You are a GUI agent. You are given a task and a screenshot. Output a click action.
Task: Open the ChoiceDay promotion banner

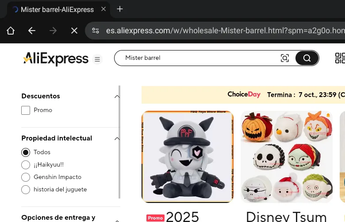243,95
